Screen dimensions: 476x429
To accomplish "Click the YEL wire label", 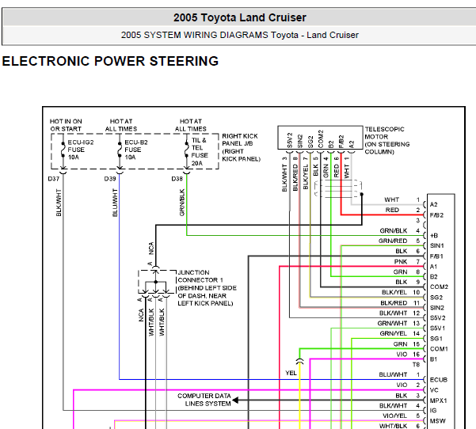I will pyautogui.click(x=291, y=373).
